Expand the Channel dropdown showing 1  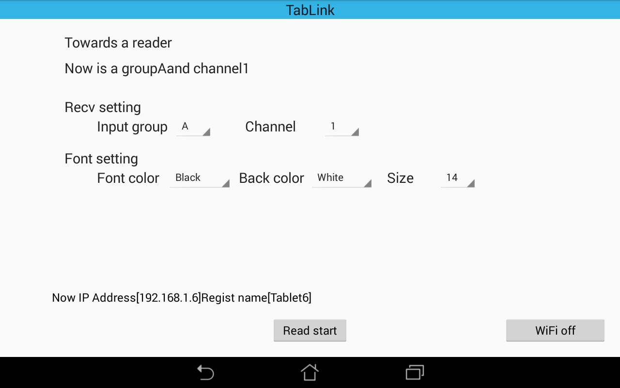[341, 127]
